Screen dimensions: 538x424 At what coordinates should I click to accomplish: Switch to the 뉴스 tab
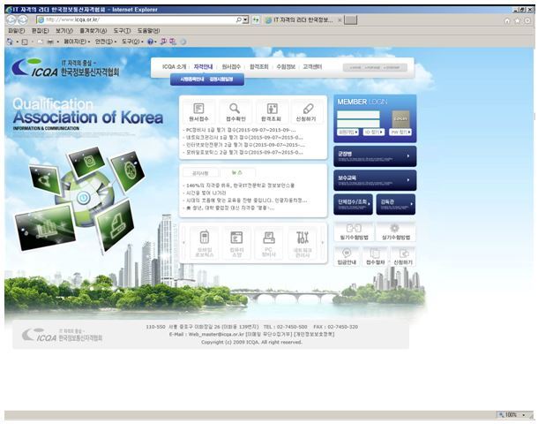click(x=237, y=172)
